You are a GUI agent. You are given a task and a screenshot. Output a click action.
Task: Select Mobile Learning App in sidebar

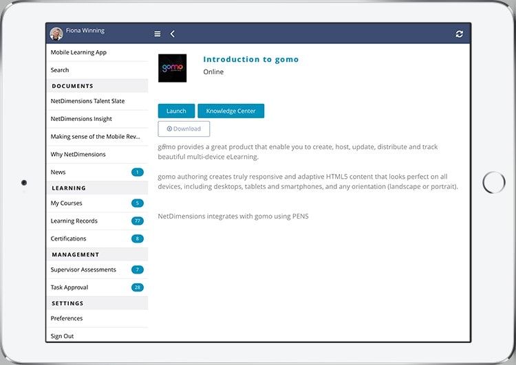98,52
